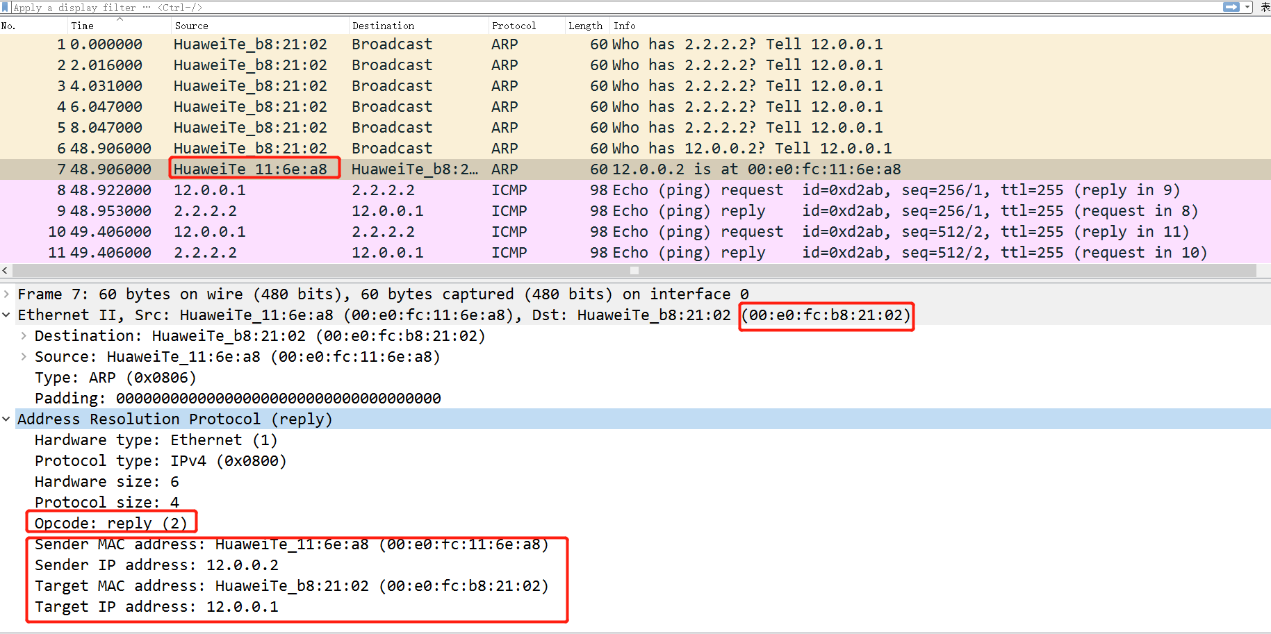Image resolution: width=1271 pixels, height=634 pixels.
Task: Select Target IP address: 12.0.0.1
Action: 156,607
